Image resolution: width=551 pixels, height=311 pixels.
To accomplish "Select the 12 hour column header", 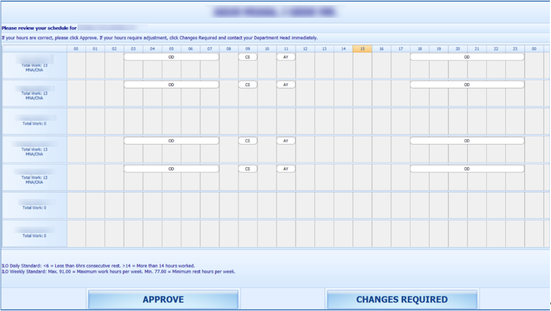I will 305,49.
